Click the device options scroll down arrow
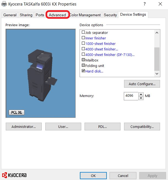Image resolution: width=168 pixels, height=180 pixels. point(157,74)
